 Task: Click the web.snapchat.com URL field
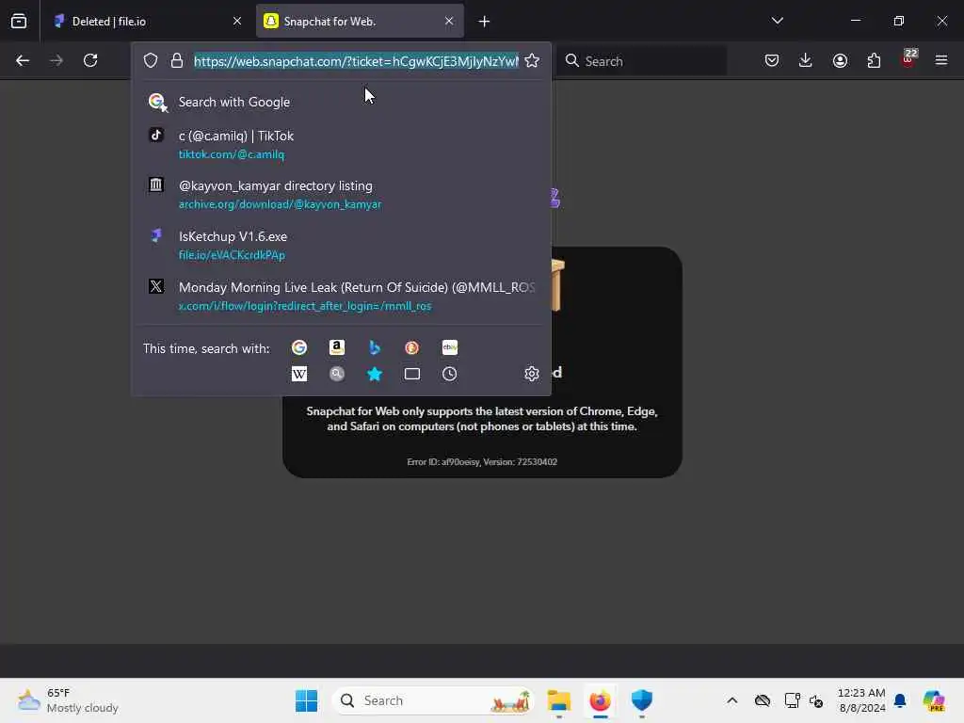pyautogui.click(x=356, y=61)
